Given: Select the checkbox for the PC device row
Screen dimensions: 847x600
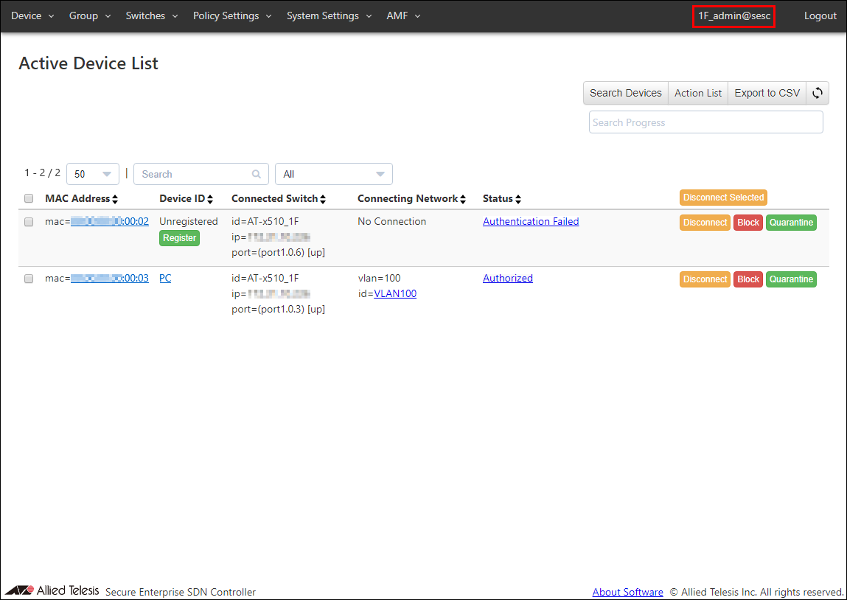Looking at the screenshot, I should [x=29, y=279].
